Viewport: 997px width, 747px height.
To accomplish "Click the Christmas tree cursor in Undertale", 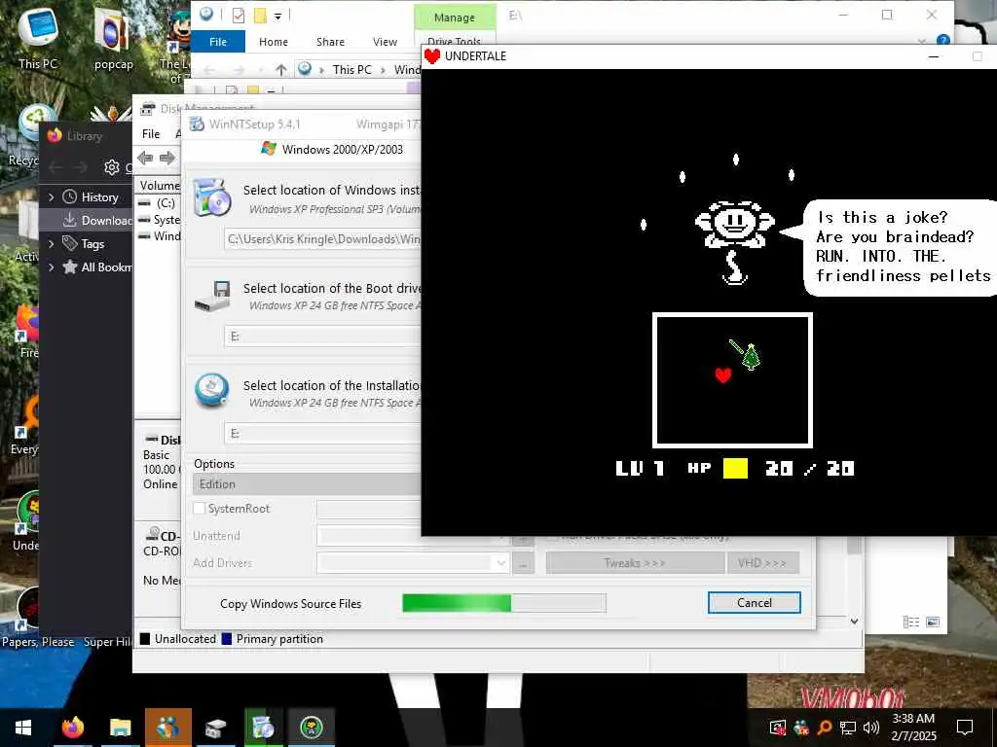I will coord(751,357).
